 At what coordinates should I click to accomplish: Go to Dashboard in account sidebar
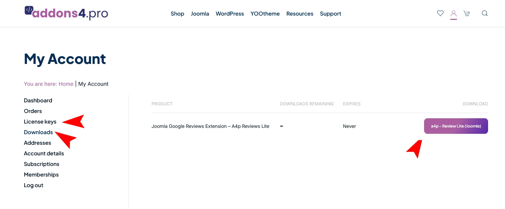[x=38, y=100]
